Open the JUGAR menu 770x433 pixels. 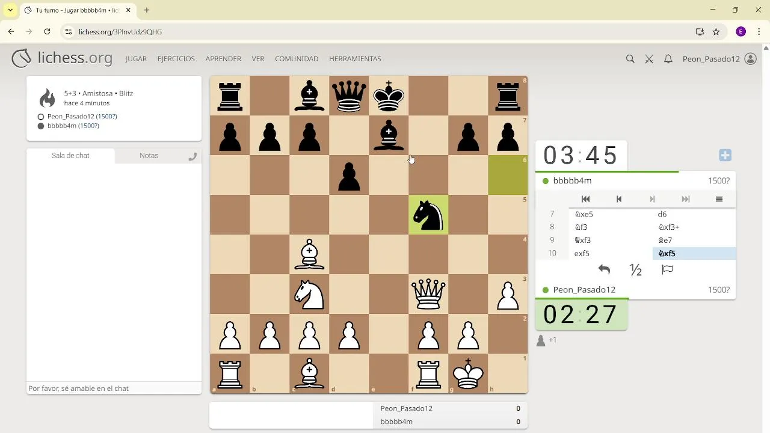[136, 59]
